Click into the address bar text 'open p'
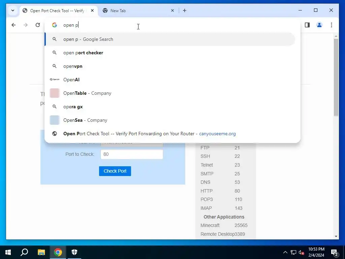This screenshot has height=259, width=345. (x=71, y=25)
